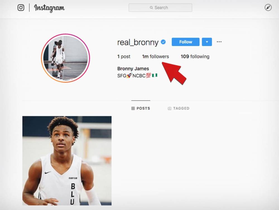Open the basketball player post thumbnail
279x210 pixels.
tap(67, 161)
